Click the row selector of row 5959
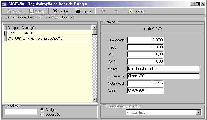Image resolution: width=207 pixels, height=120 pixels. (x=5, y=33)
